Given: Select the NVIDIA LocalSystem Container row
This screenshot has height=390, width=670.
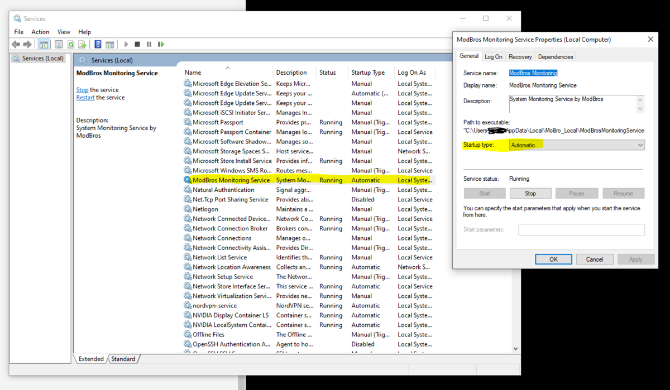Looking at the screenshot, I should point(309,325).
